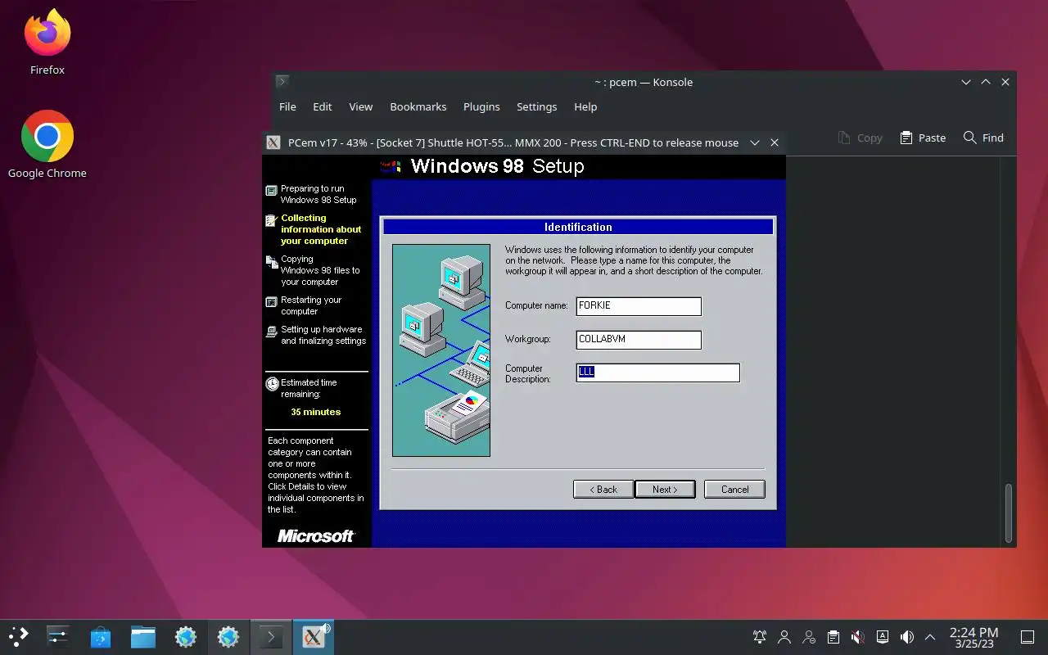Click the Back button in Setup
Viewport: 1048px width, 655px height.
pos(603,490)
